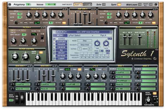Select the PART A tab
Image resolution: width=166 pixels, height=110 pixels.
click(78, 4)
